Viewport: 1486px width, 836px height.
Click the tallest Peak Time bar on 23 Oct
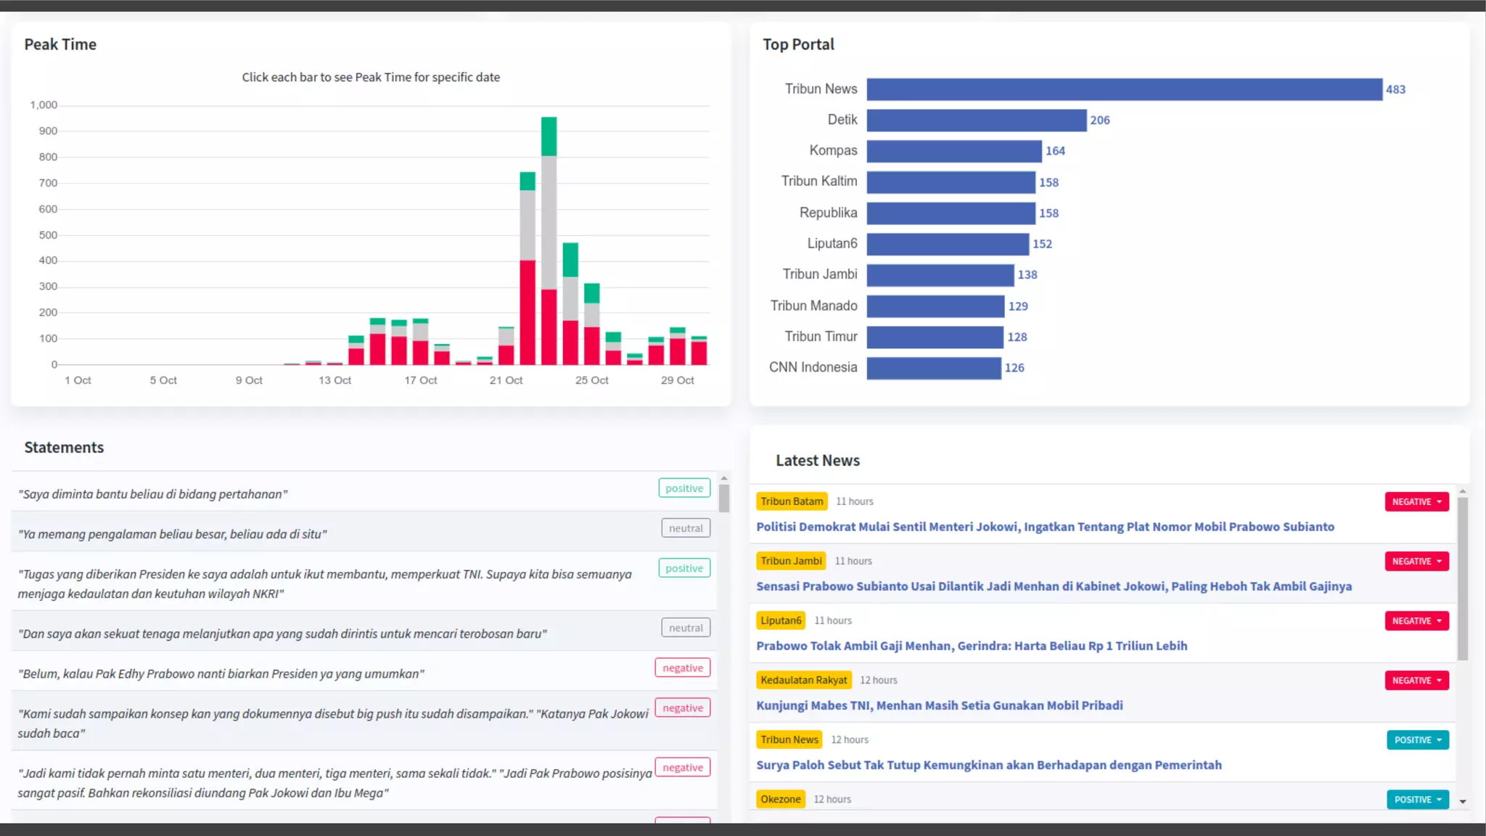click(x=549, y=239)
